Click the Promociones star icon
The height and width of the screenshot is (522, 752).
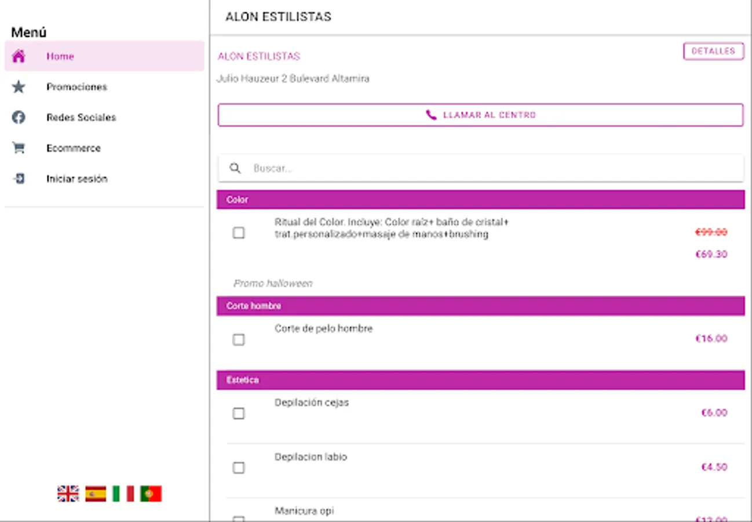(19, 87)
